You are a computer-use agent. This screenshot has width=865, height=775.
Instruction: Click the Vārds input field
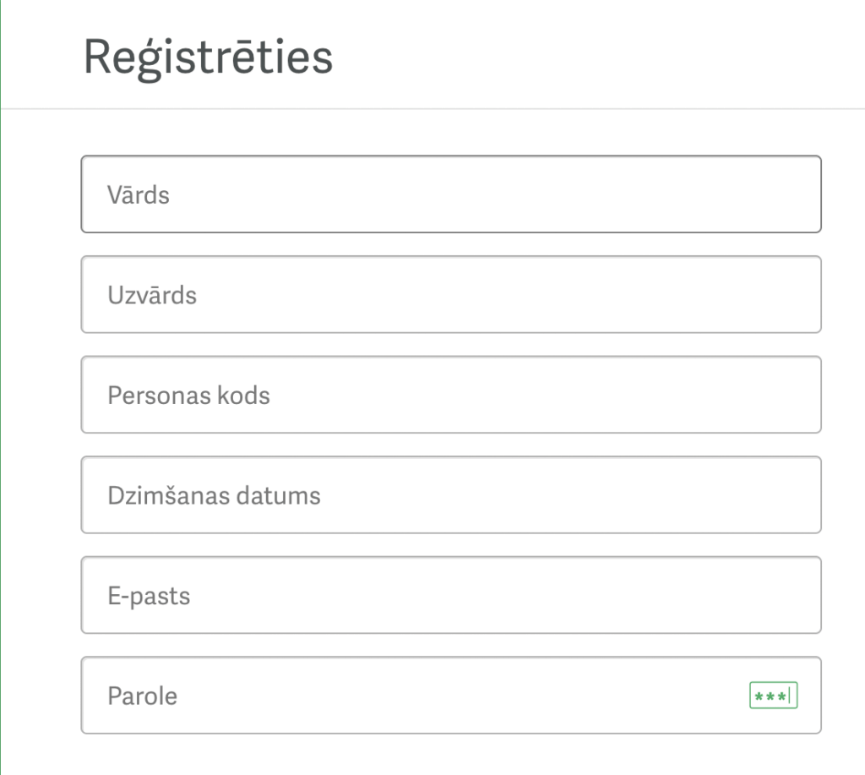click(x=450, y=194)
